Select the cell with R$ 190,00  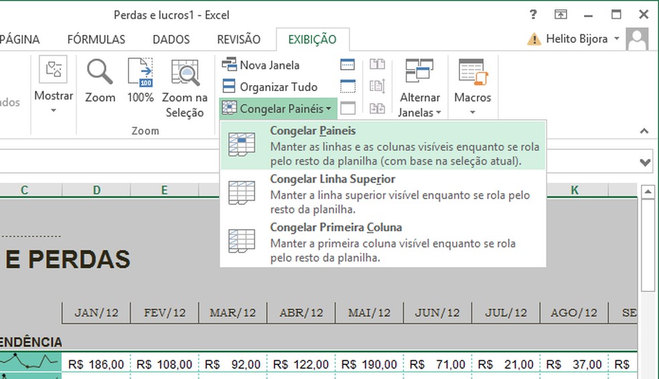pyautogui.click(x=369, y=364)
